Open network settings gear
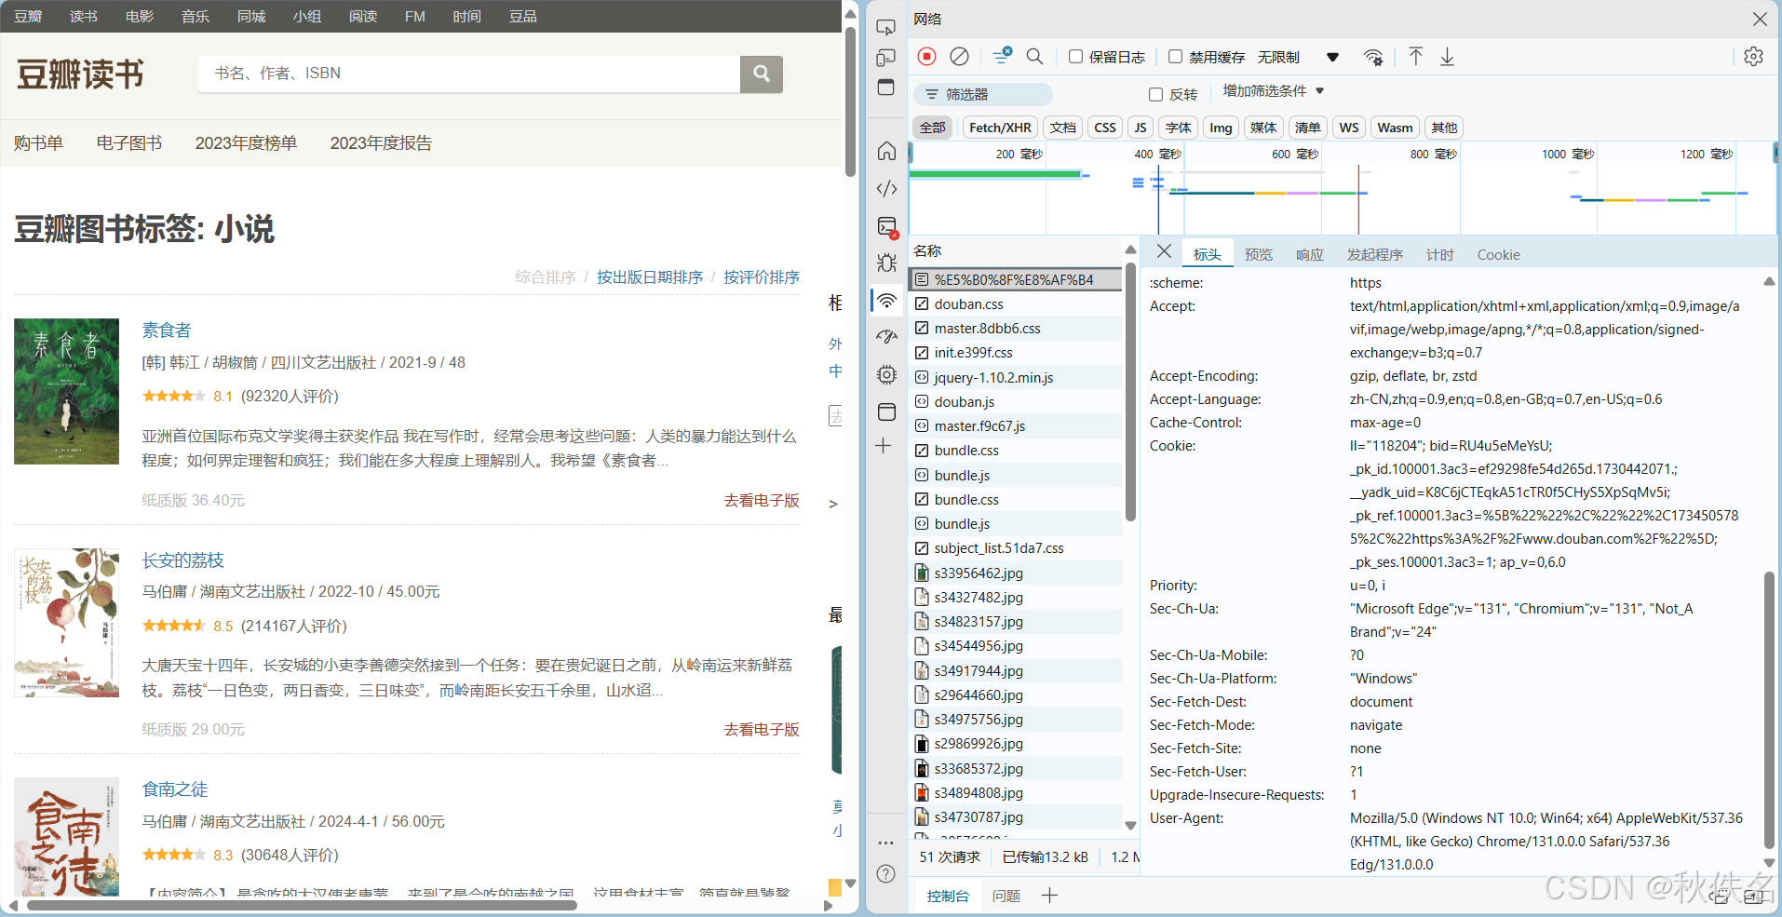This screenshot has height=917, width=1782. point(1753,57)
